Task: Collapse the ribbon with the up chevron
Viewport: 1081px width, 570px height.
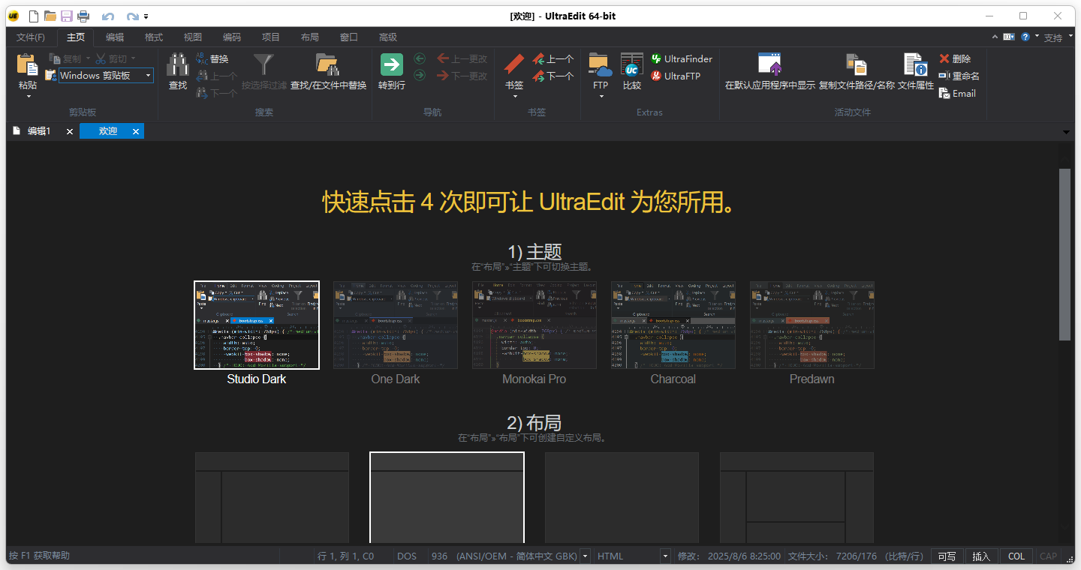Action: pos(995,36)
